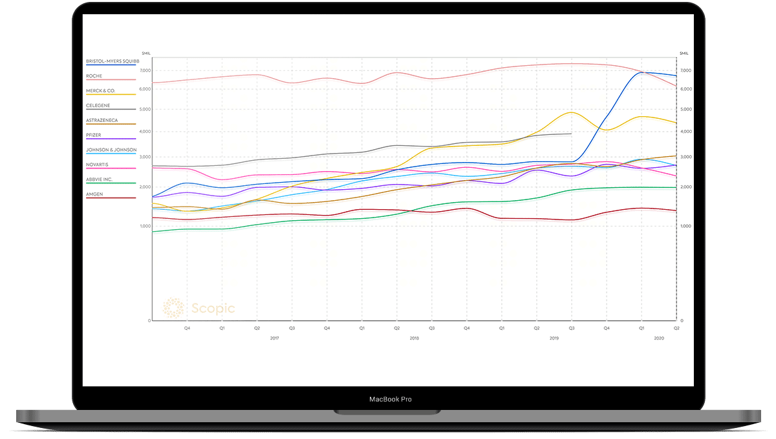Click the 2020 year label on the x-axis

[658, 338]
